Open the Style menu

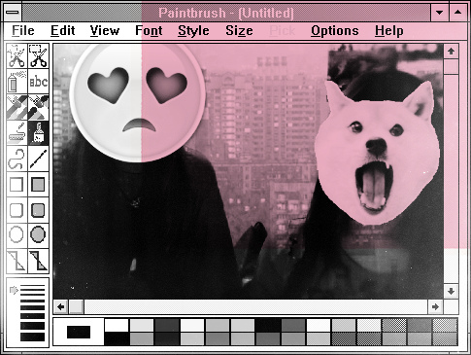(193, 31)
